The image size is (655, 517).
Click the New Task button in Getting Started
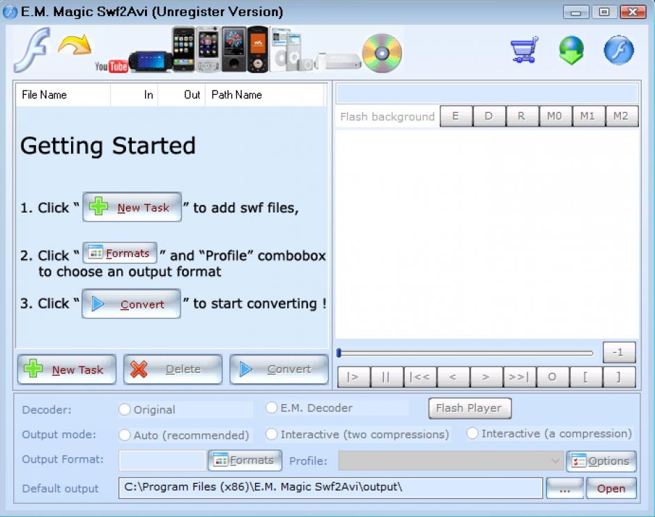point(132,207)
